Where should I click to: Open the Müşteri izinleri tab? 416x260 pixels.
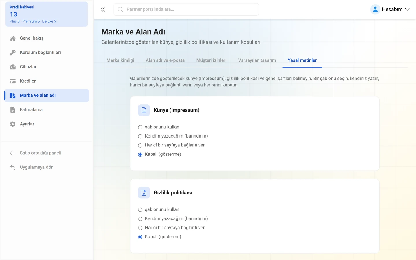click(211, 60)
